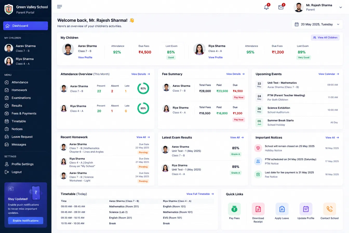Open the 20 May 2025 date dropdown

(317, 24)
